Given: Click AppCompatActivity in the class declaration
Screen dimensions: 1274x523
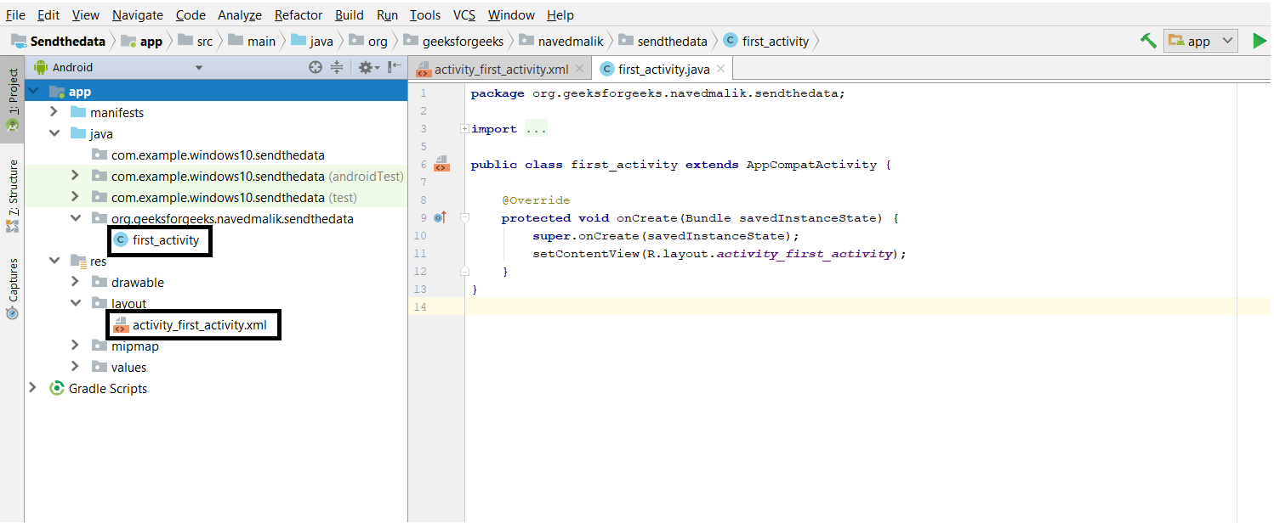Looking at the screenshot, I should coord(811,165).
